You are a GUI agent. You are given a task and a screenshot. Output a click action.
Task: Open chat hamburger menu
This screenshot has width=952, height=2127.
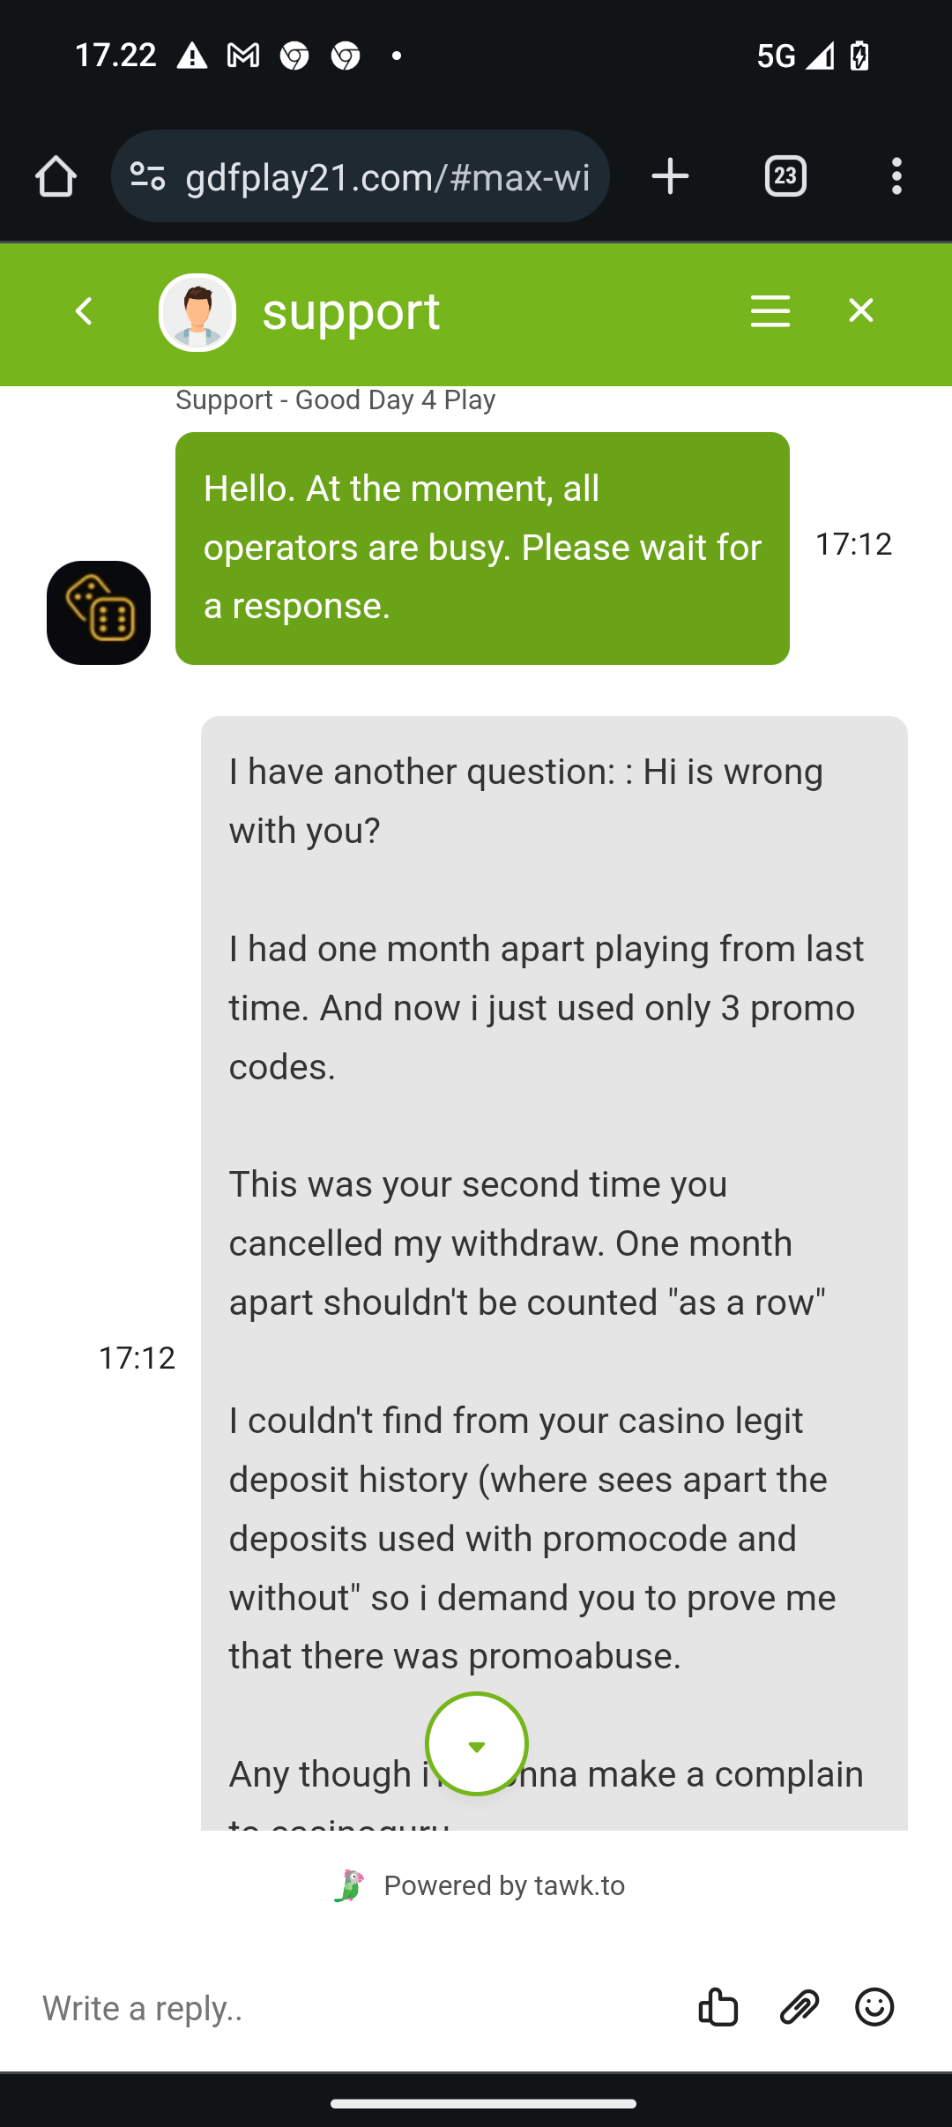coord(770,311)
